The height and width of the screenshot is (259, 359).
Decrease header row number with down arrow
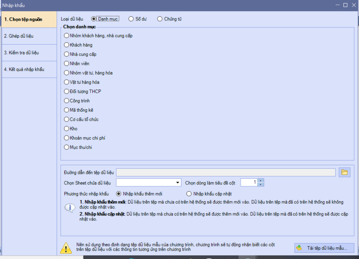coord(261,185)
